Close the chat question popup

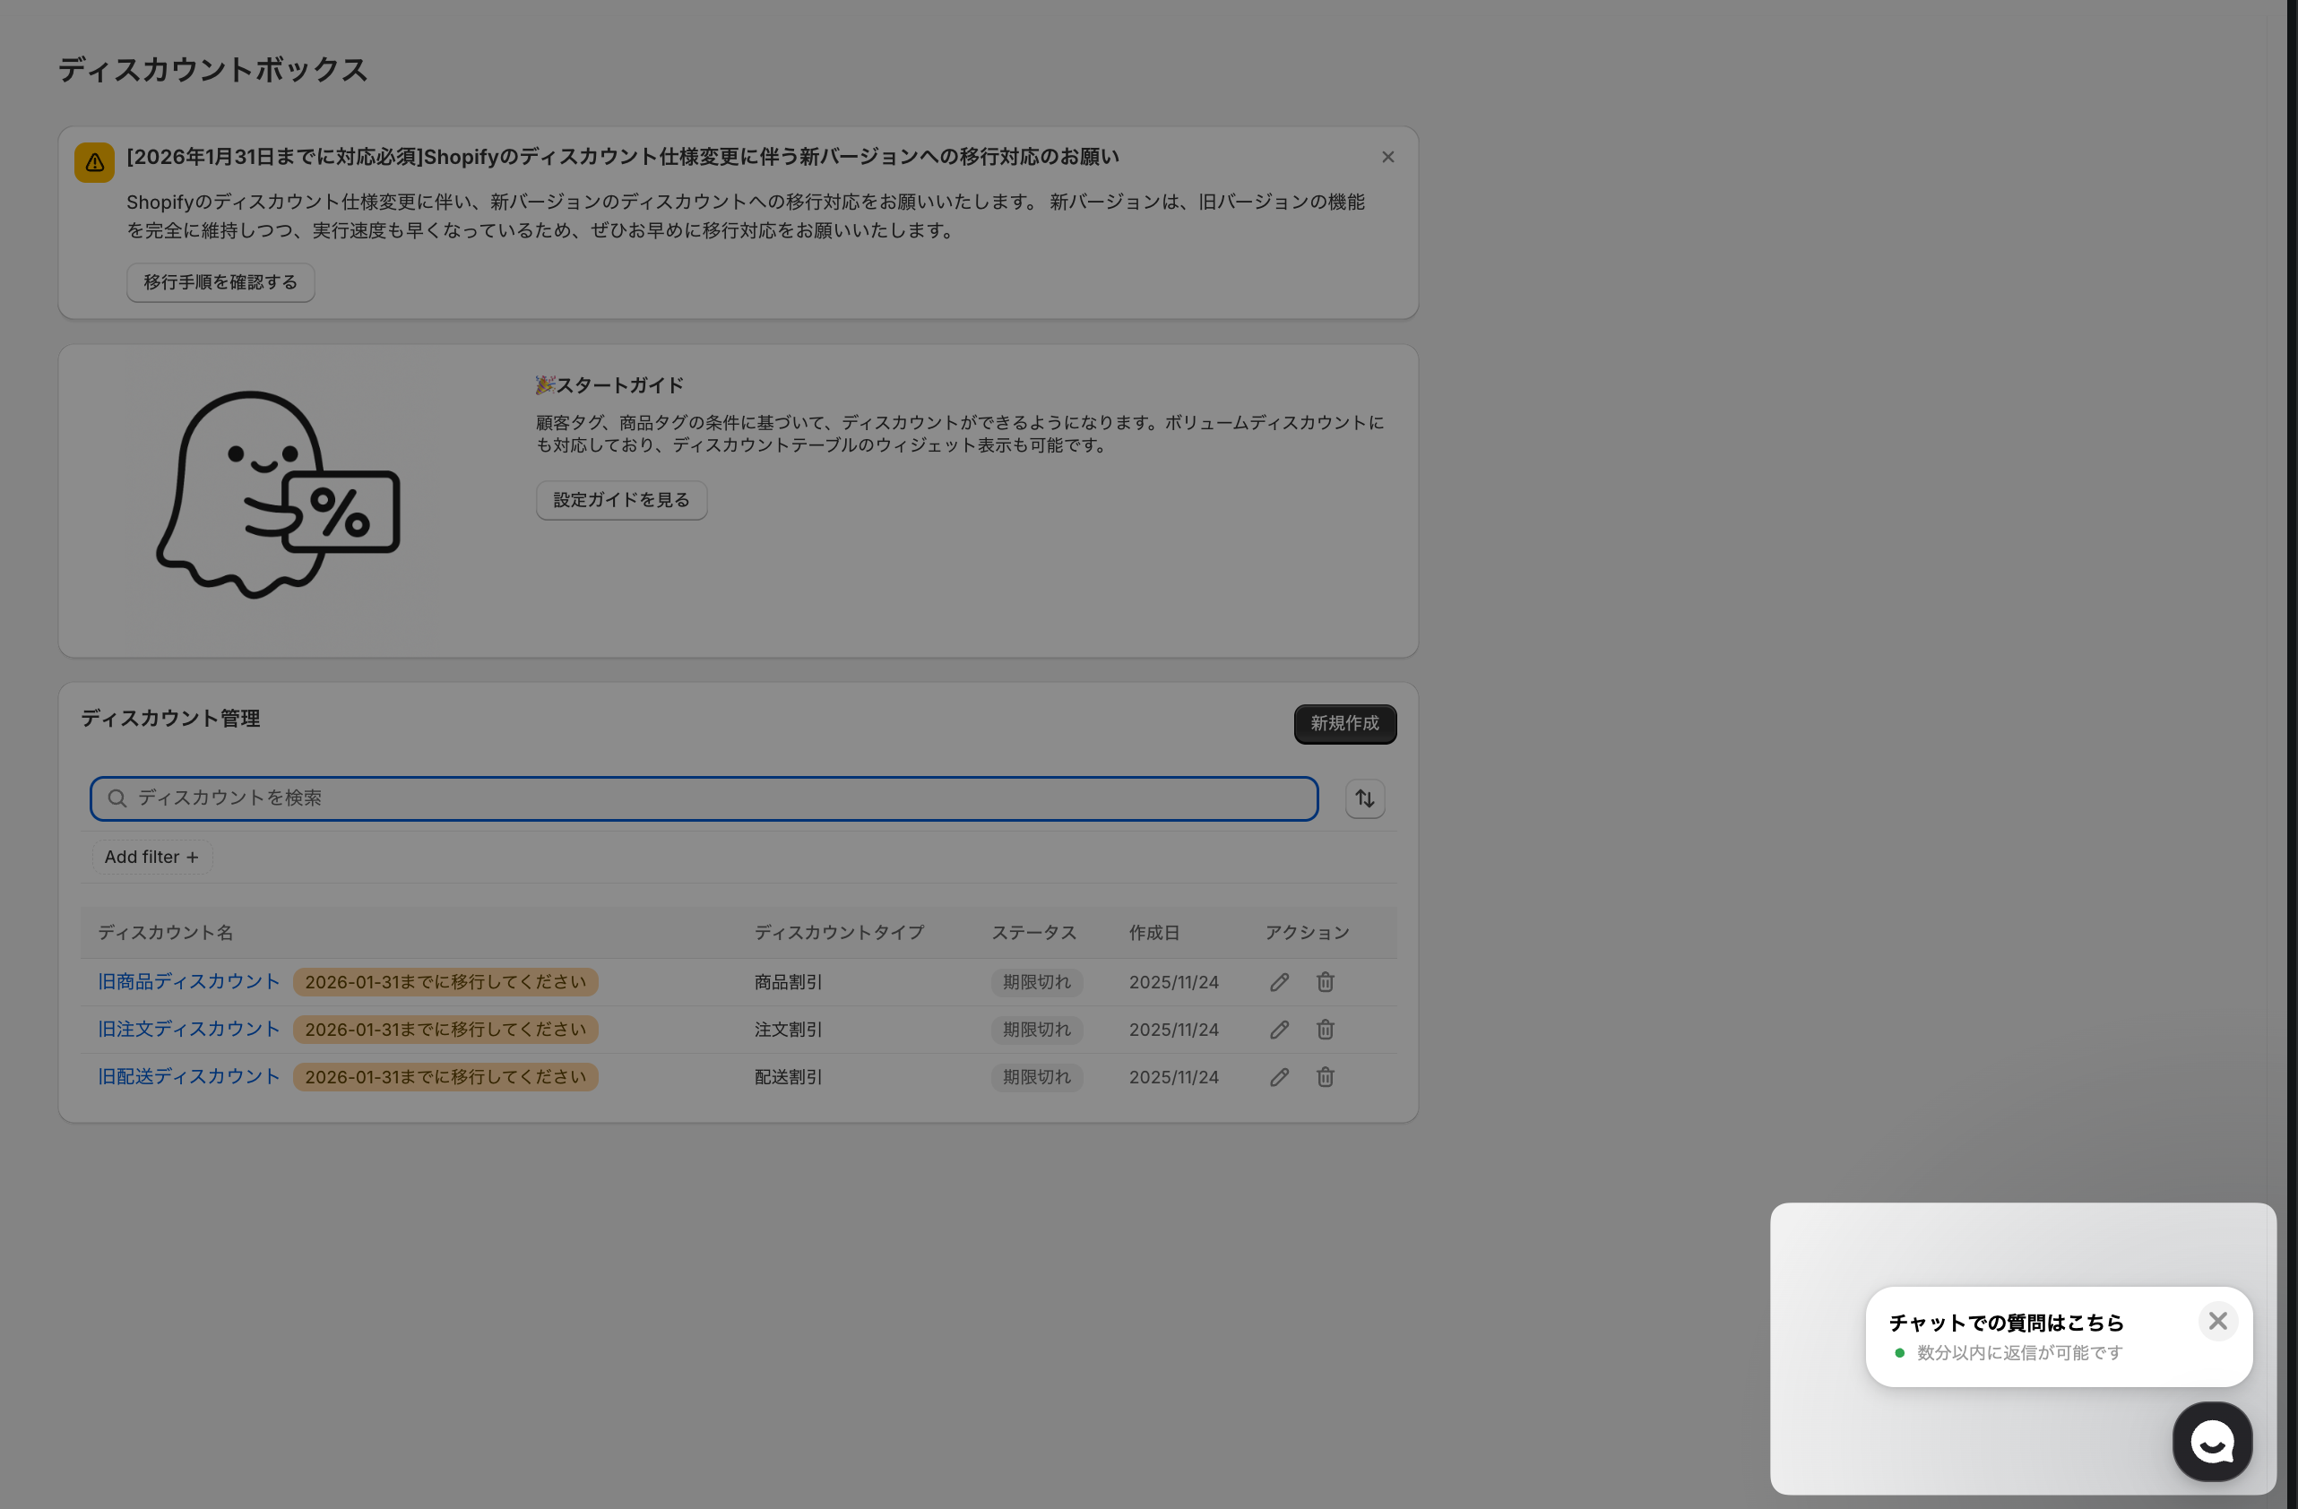(x=2217, y=1321)
